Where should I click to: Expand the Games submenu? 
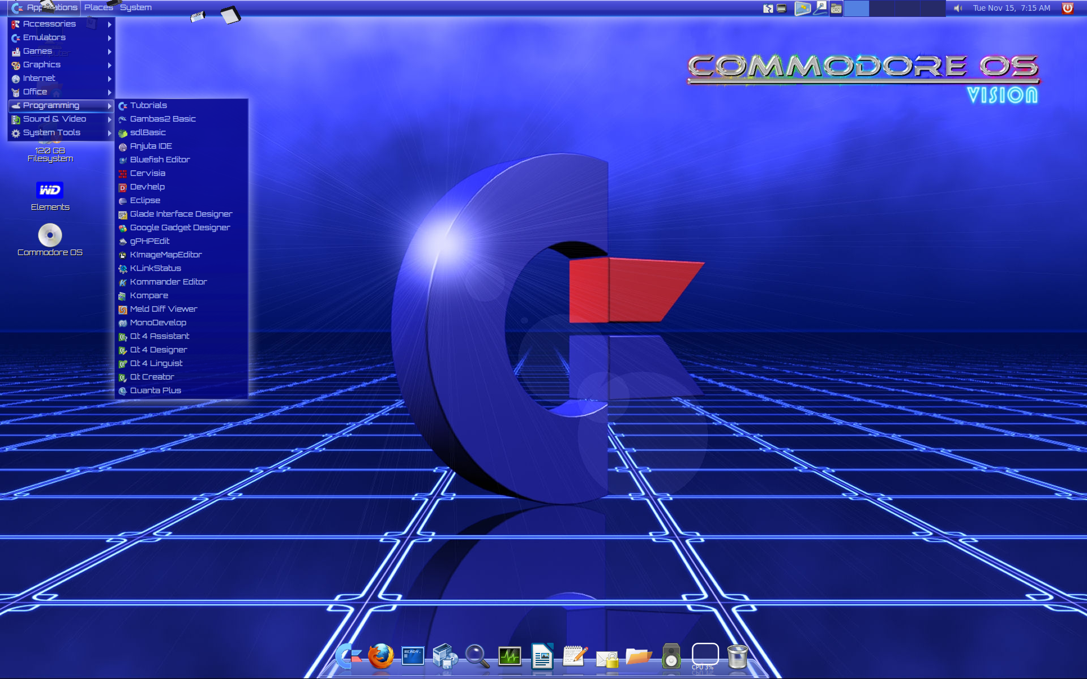coord(37,51)
